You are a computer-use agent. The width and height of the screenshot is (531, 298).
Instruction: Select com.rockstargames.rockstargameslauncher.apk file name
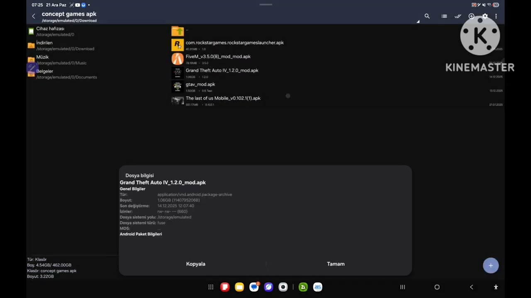[234, 43]
